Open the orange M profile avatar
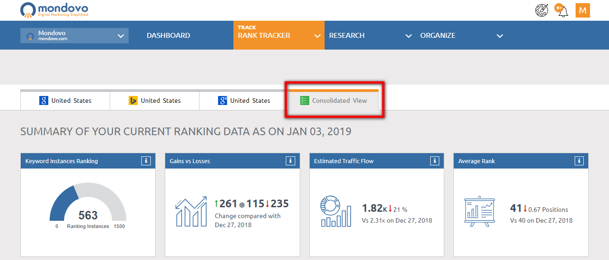The image size is (609, 260). click(x=583, y=10)
